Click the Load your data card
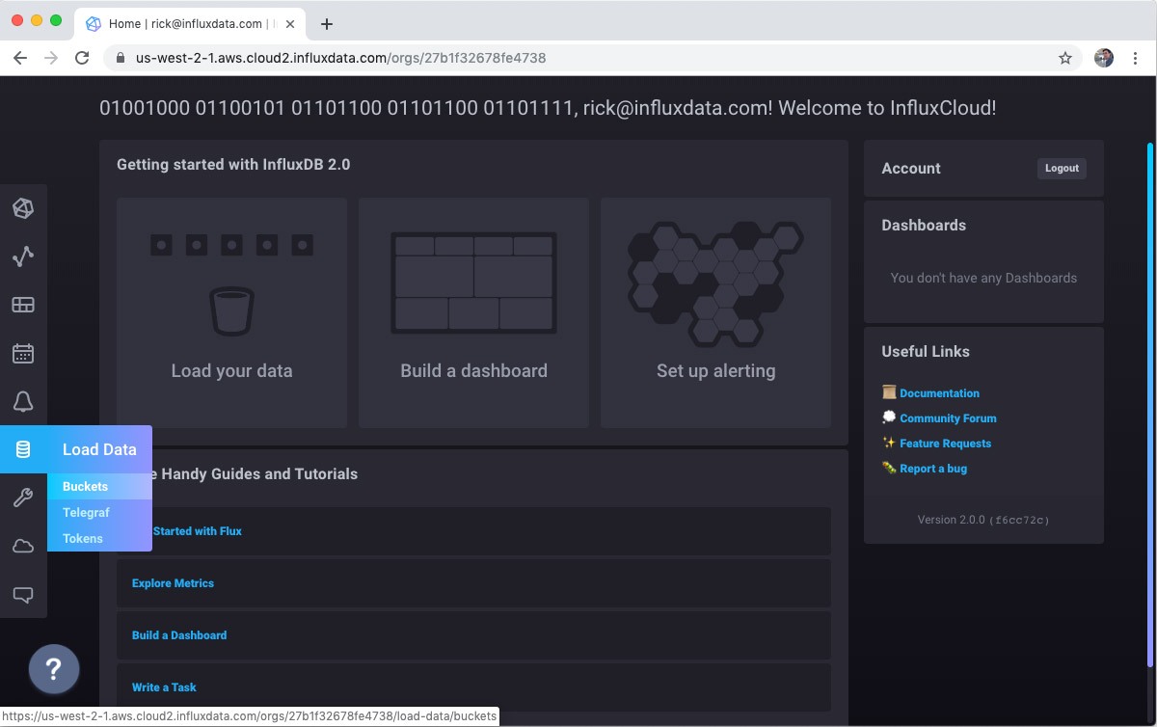 point(231,312)
